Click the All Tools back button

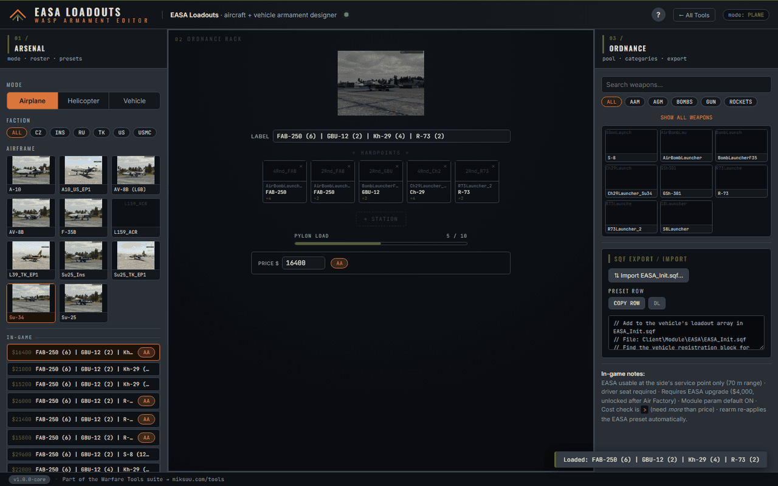(694, 15)
